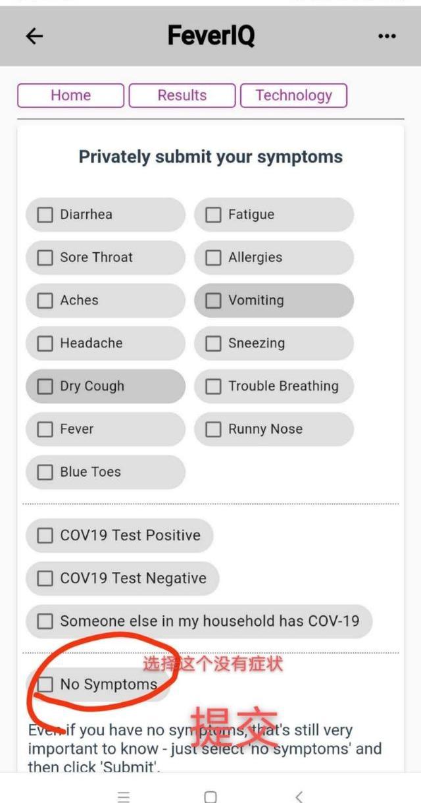Check COV19 Test Positive
This screenshot has height=803, width=421.
pos(45,535)
